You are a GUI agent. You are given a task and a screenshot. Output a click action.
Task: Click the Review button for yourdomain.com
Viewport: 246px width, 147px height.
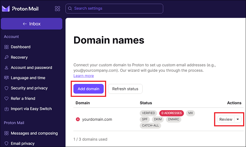tap(226, 119)
